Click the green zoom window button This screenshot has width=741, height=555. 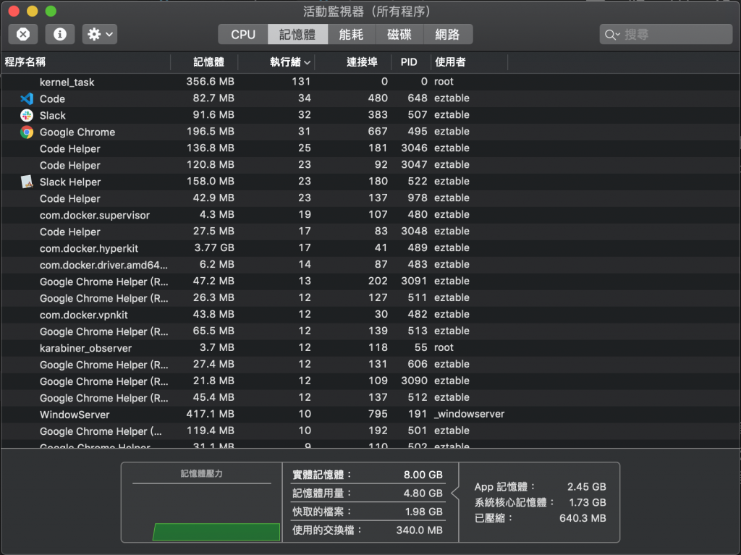[51, 11]
